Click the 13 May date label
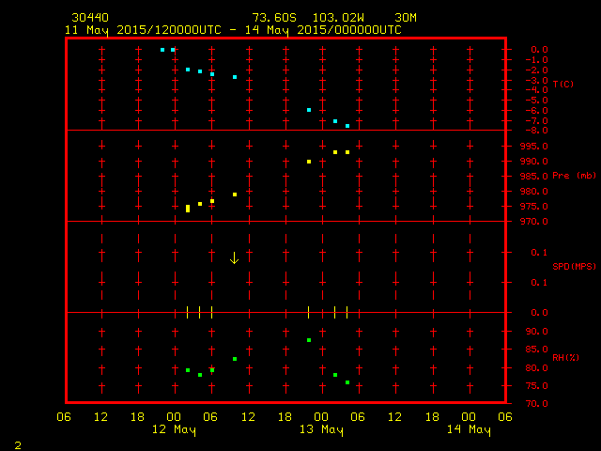The image size is (601, 451). (321, 430)
